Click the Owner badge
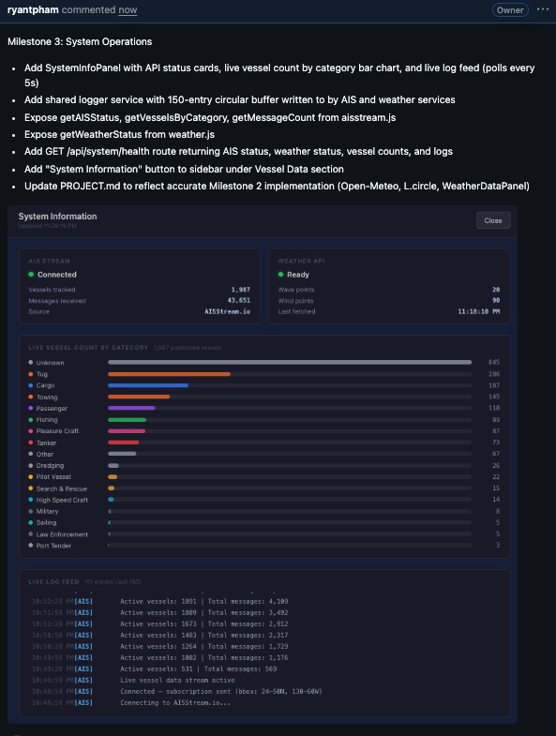The height and width of the screenshot is (736, 556). click(x=510, y=10)
